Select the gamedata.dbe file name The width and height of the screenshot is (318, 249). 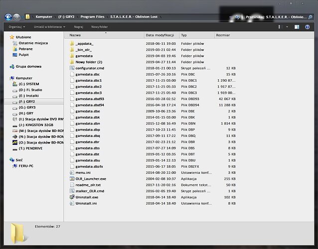pos(88,111)
